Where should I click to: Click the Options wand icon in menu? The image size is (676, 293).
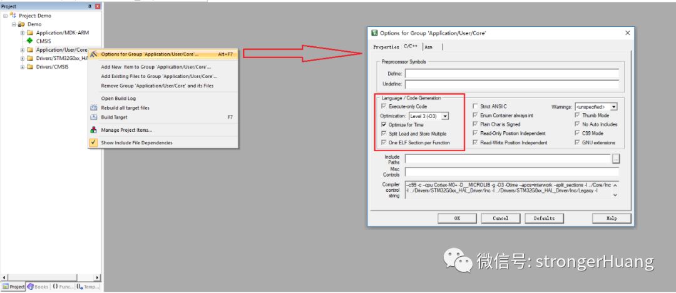tap(93, 54)
